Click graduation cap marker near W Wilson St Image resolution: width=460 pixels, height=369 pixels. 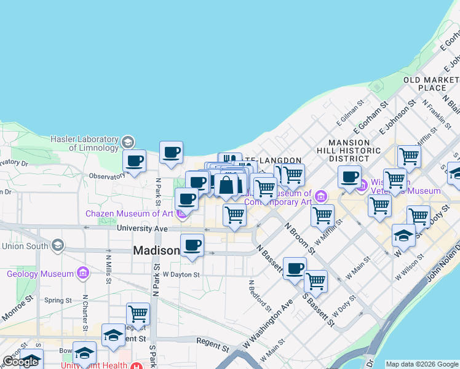tap(404, 236)
